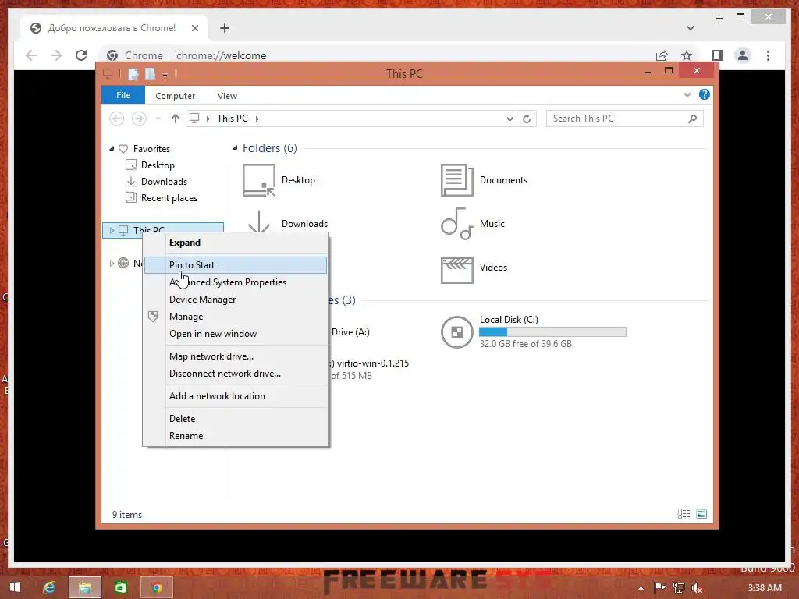Select virtio-win-0.1.215 drive
Screen dimensions: 799x599
point(372,363)
